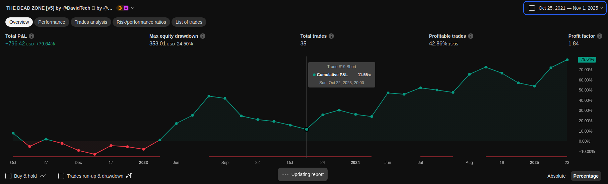Image resolution: width=608 pixels, height=184 pixels.
Task: Click the info icon beside Total trades
Action: [331, 36]
